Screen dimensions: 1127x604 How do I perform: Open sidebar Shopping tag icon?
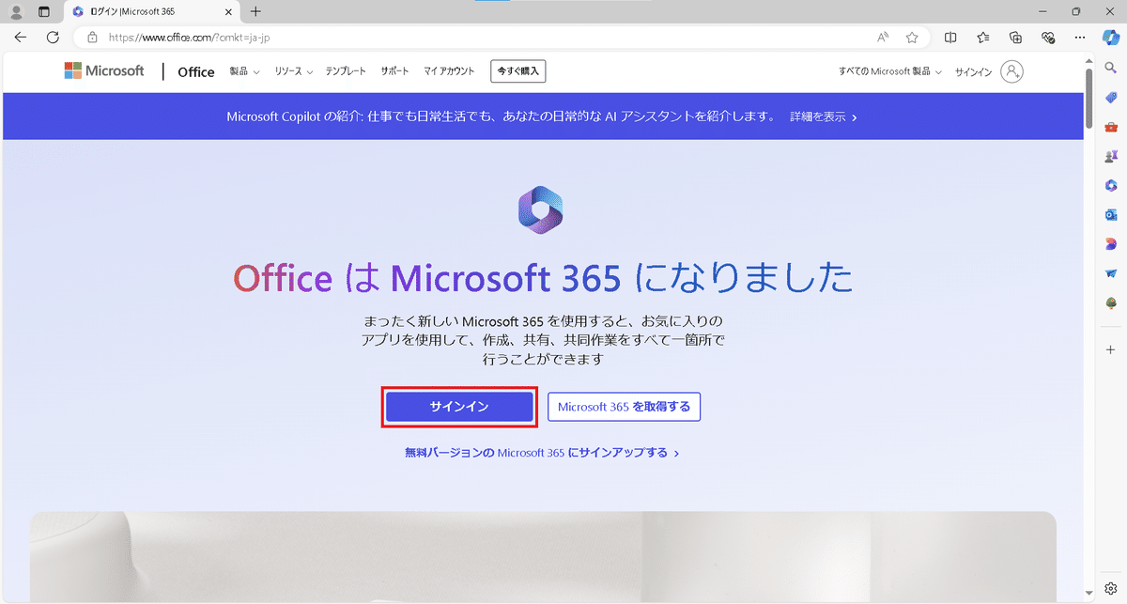tap(1111, 98)
